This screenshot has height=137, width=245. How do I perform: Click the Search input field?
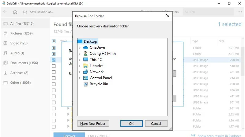pyautogui.click(x=208, y=12)
